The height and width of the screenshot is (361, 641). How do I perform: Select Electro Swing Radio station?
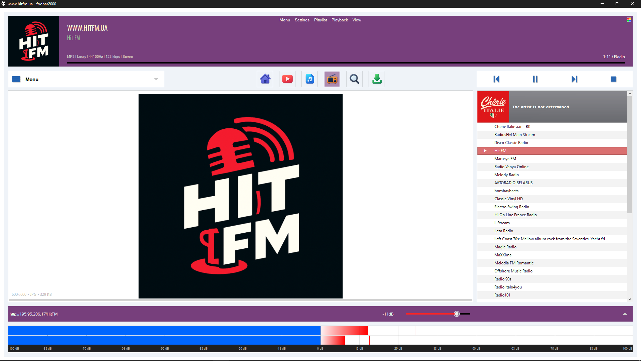pyautogui.click(x=511, y=207)
